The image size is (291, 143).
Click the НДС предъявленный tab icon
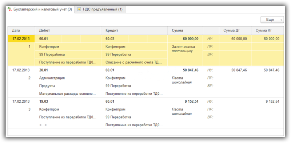click(79, 9)
